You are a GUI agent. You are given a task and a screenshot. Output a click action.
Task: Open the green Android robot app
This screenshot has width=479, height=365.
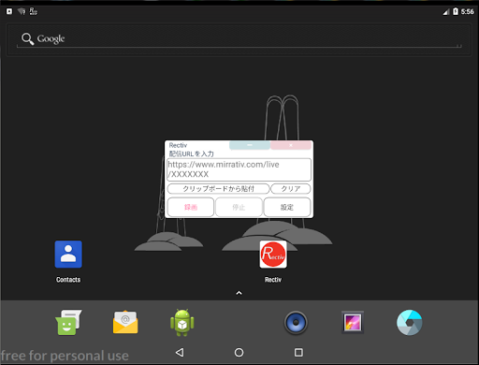[182, 322]
